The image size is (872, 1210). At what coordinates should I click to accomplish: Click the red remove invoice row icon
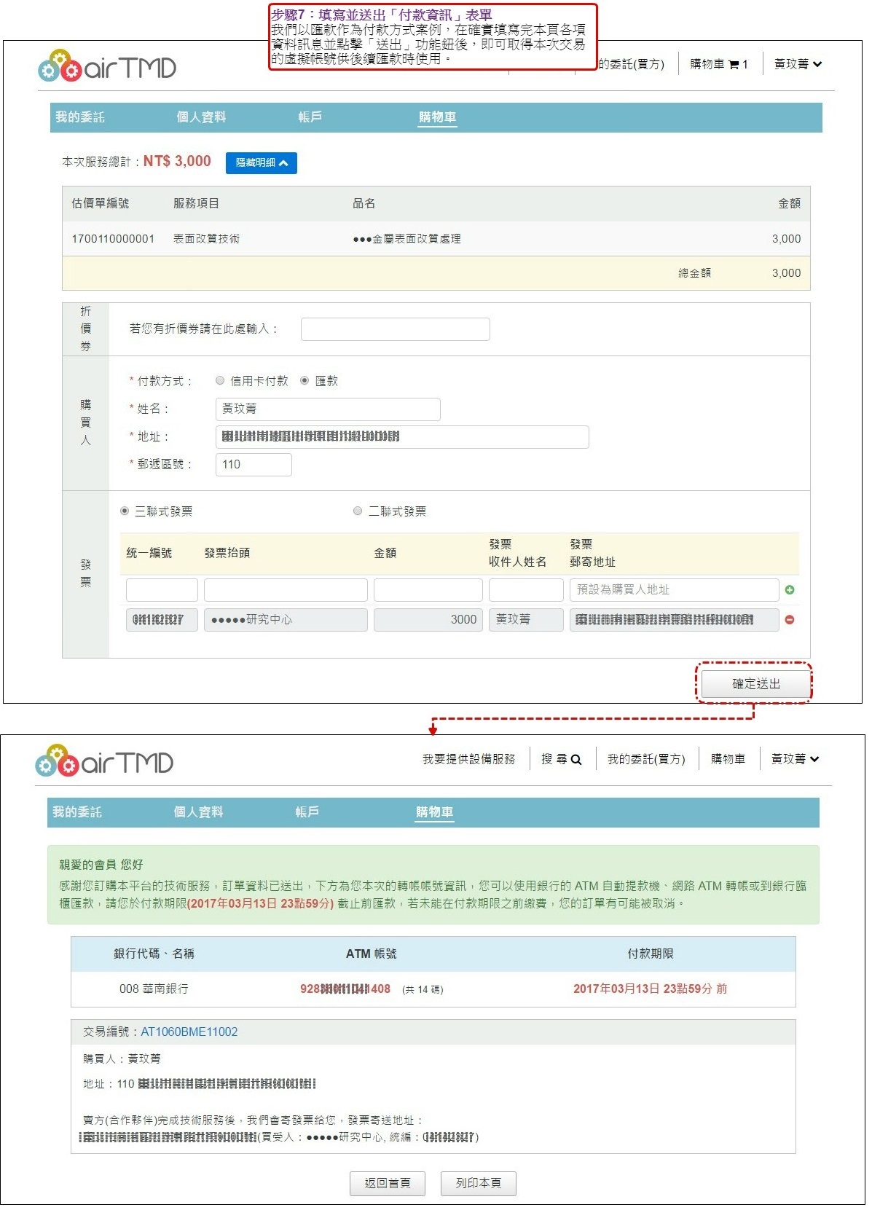pyautogui.click(x=789, y=620)
